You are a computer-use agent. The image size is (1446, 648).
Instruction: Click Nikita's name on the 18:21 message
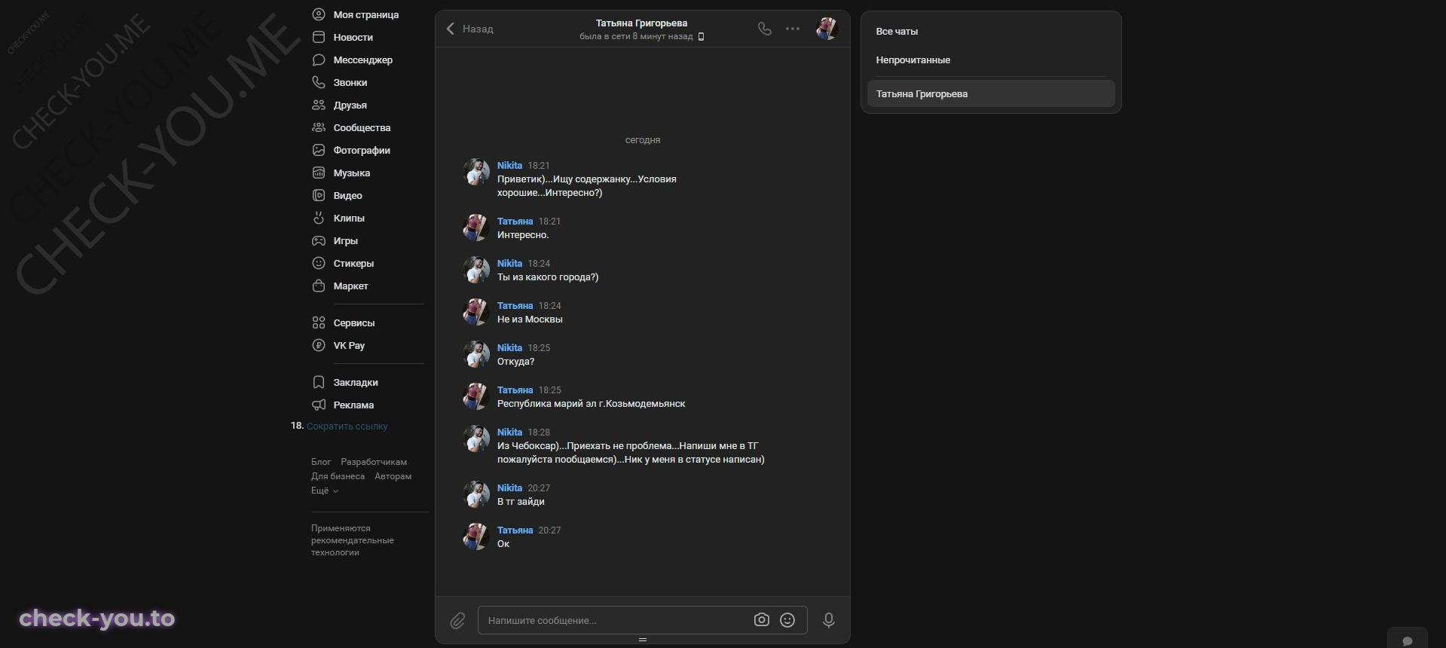pos(509,165)
